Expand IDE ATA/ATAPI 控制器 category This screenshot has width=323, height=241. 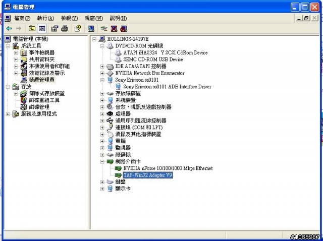(102, 67)
